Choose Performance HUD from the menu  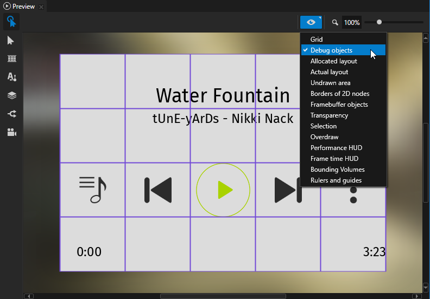point(336,148)
